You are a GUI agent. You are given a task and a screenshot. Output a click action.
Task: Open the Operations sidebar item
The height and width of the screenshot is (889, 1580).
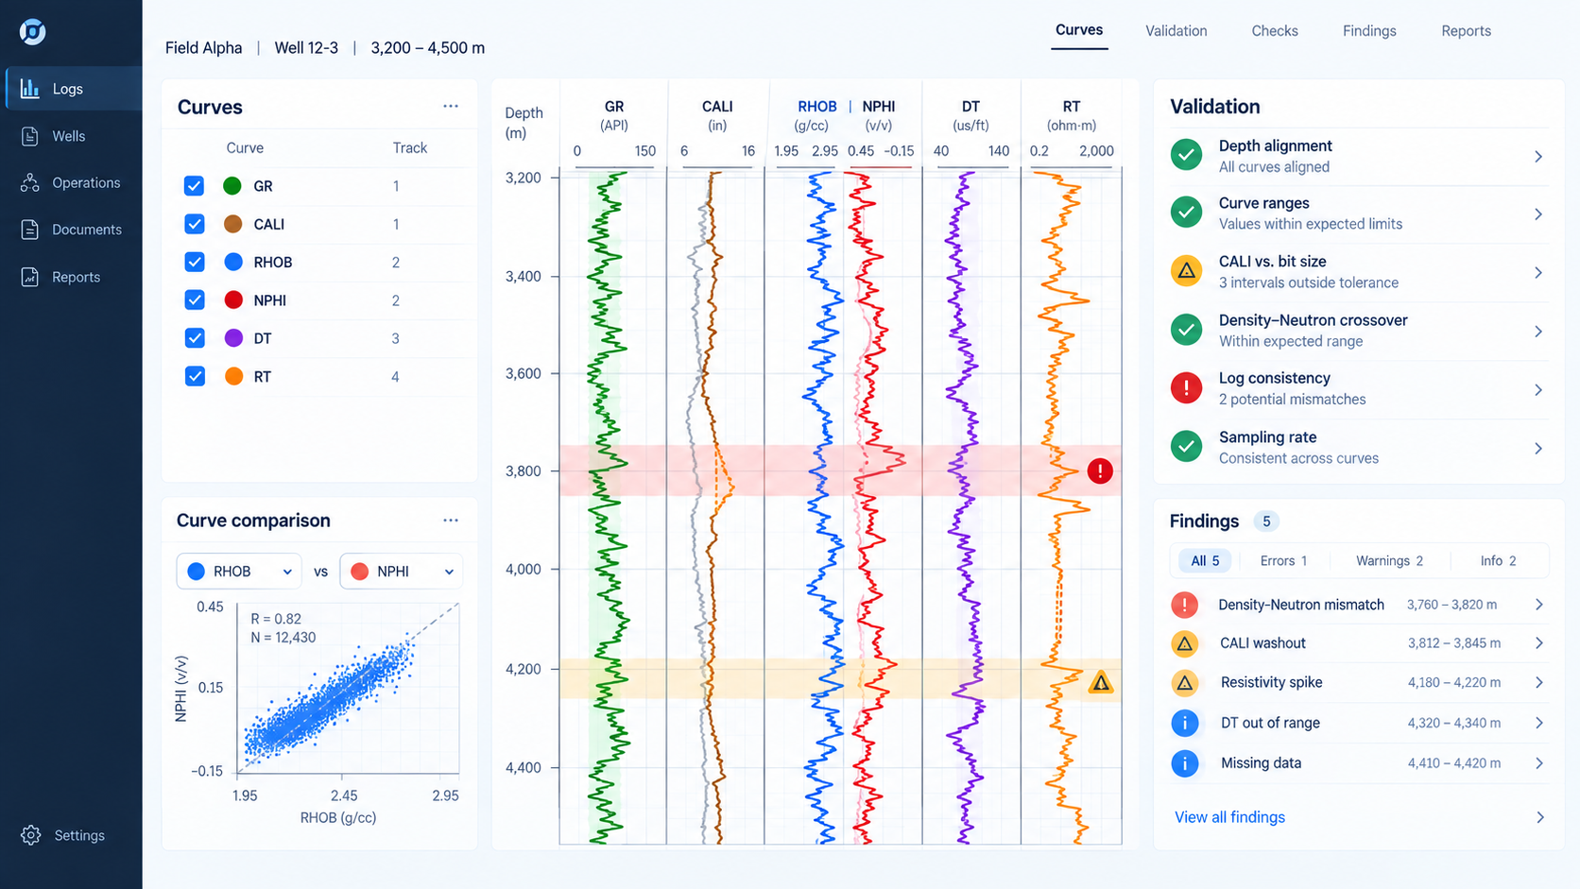point(72,183)
